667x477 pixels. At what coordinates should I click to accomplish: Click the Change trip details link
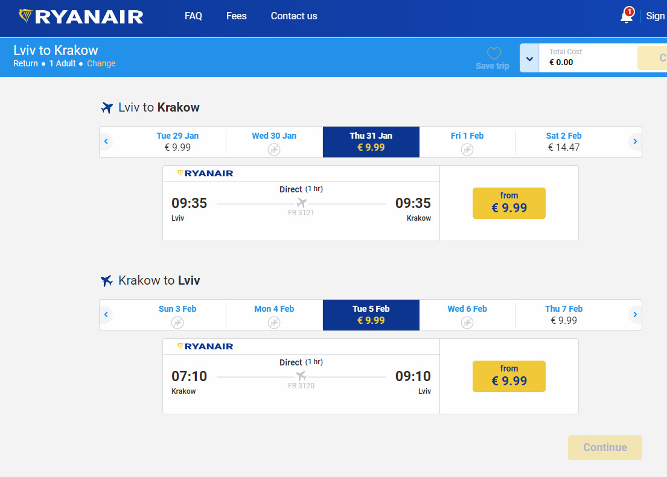point(101,63)
